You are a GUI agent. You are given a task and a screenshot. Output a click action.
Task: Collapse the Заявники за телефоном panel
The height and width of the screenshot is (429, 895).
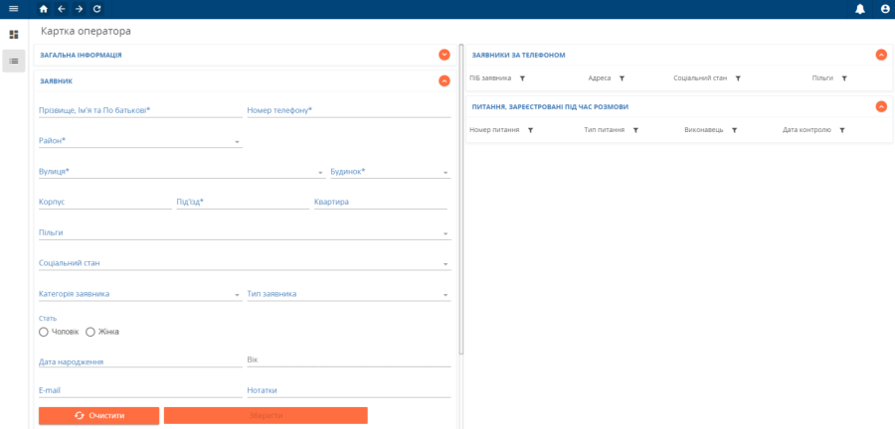[x=881, y=55]
